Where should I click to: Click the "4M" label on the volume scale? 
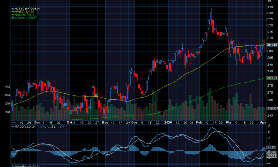pos(8,87)
